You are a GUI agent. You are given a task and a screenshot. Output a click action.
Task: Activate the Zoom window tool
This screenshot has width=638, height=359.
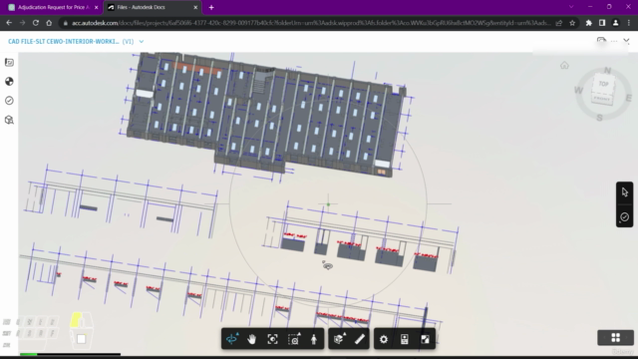[294, 339]
